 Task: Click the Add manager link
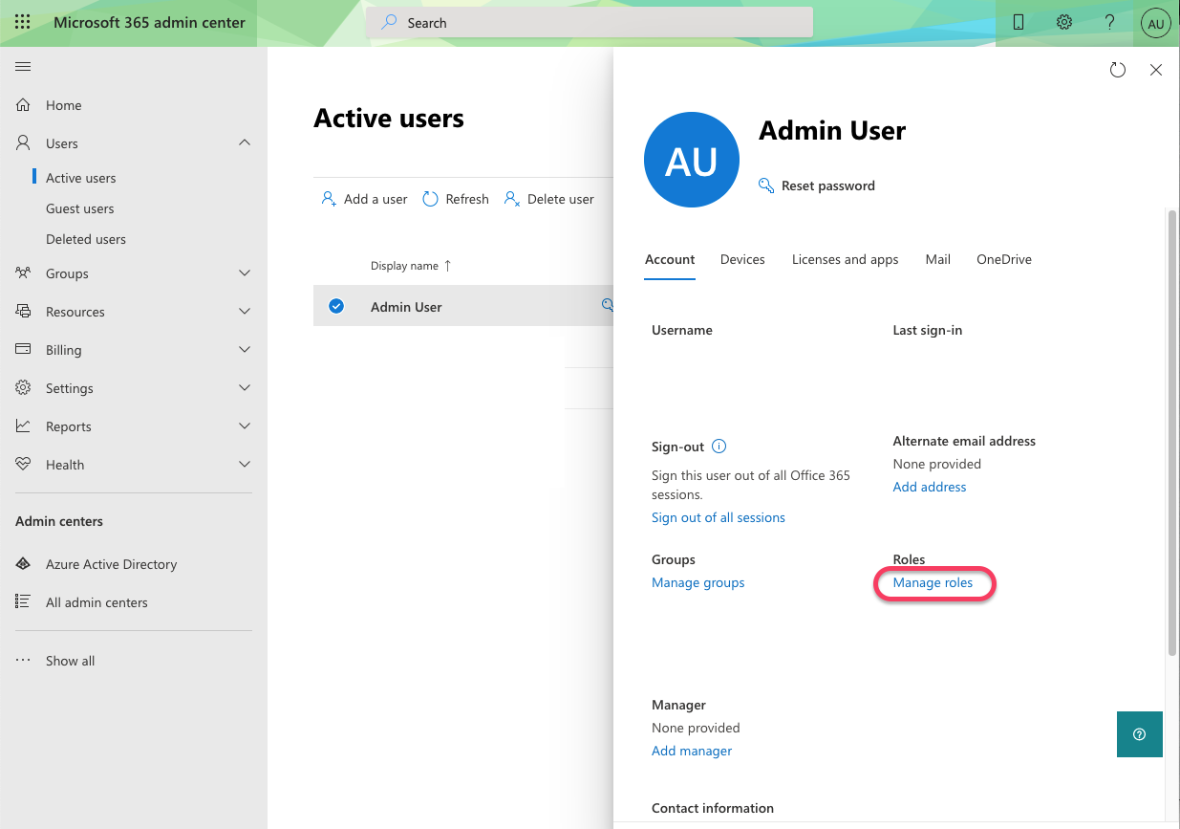692,751
